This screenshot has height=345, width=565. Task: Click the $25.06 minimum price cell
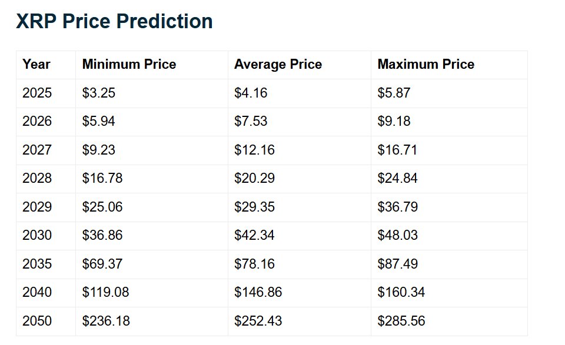(102, 207)
